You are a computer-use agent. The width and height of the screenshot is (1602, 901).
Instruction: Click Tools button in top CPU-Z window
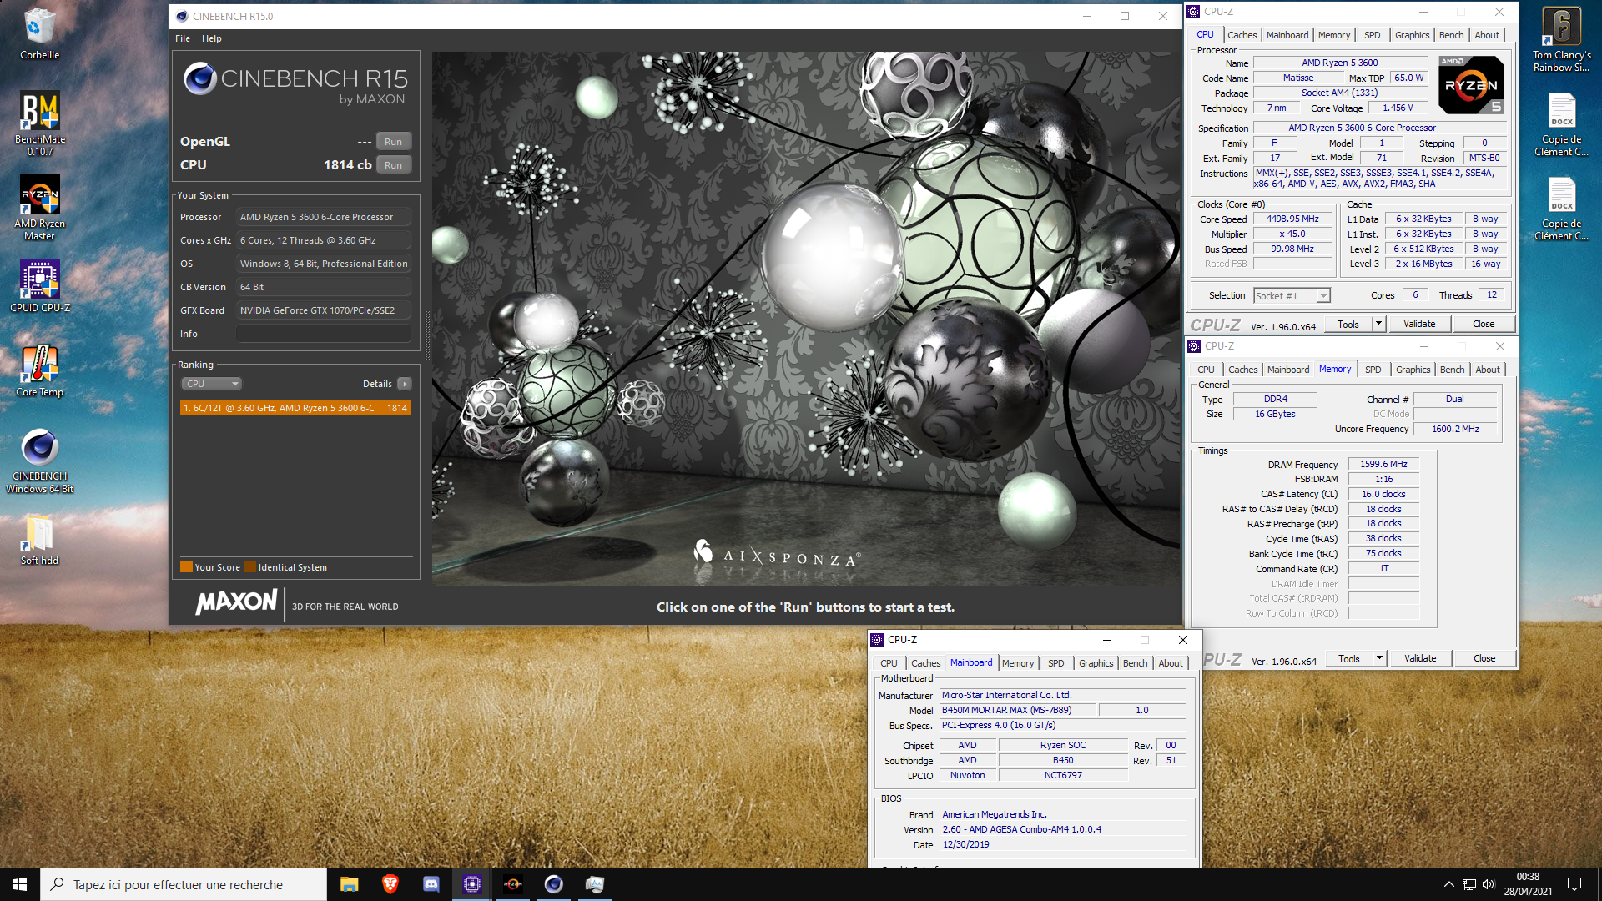[1348, 324]
